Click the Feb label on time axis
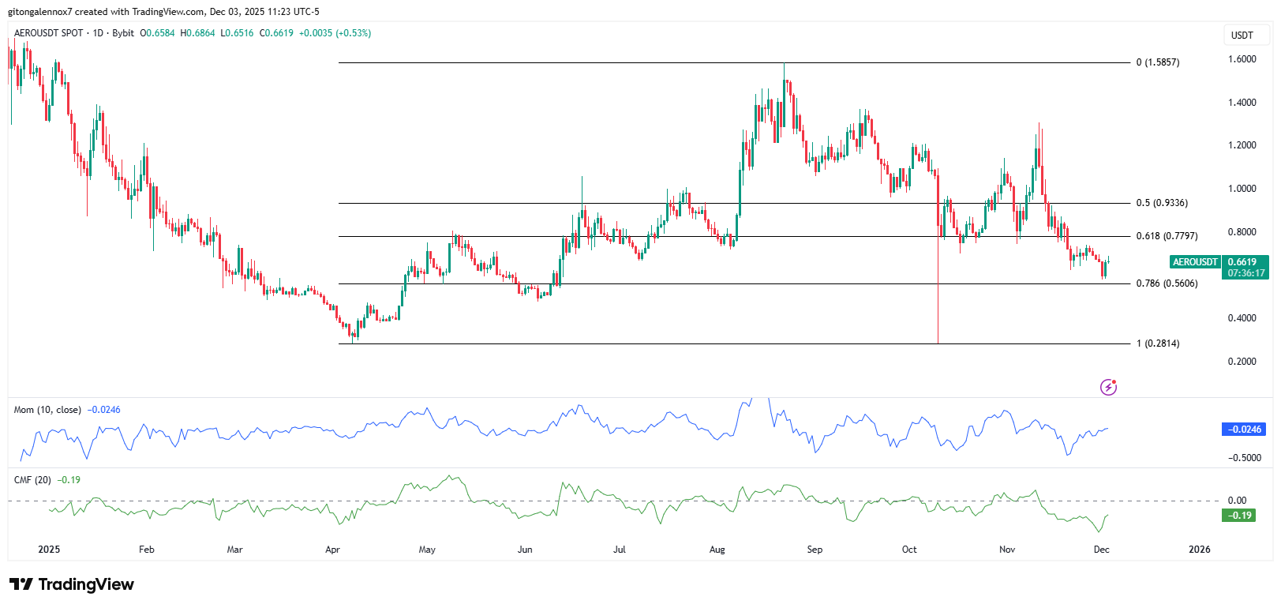Viewport: 1281px width, 608px height. click(146, 550)
